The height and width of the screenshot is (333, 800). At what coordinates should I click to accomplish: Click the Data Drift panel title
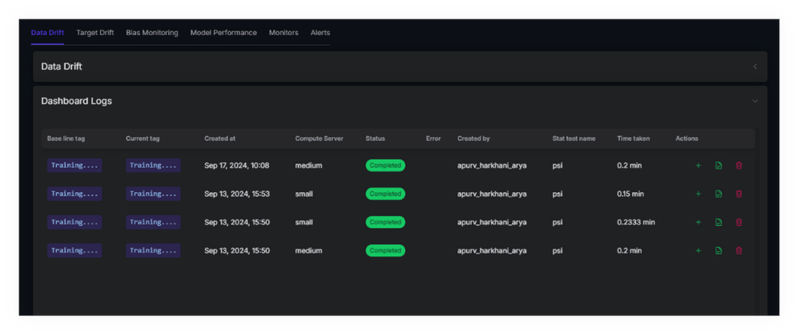61,66
